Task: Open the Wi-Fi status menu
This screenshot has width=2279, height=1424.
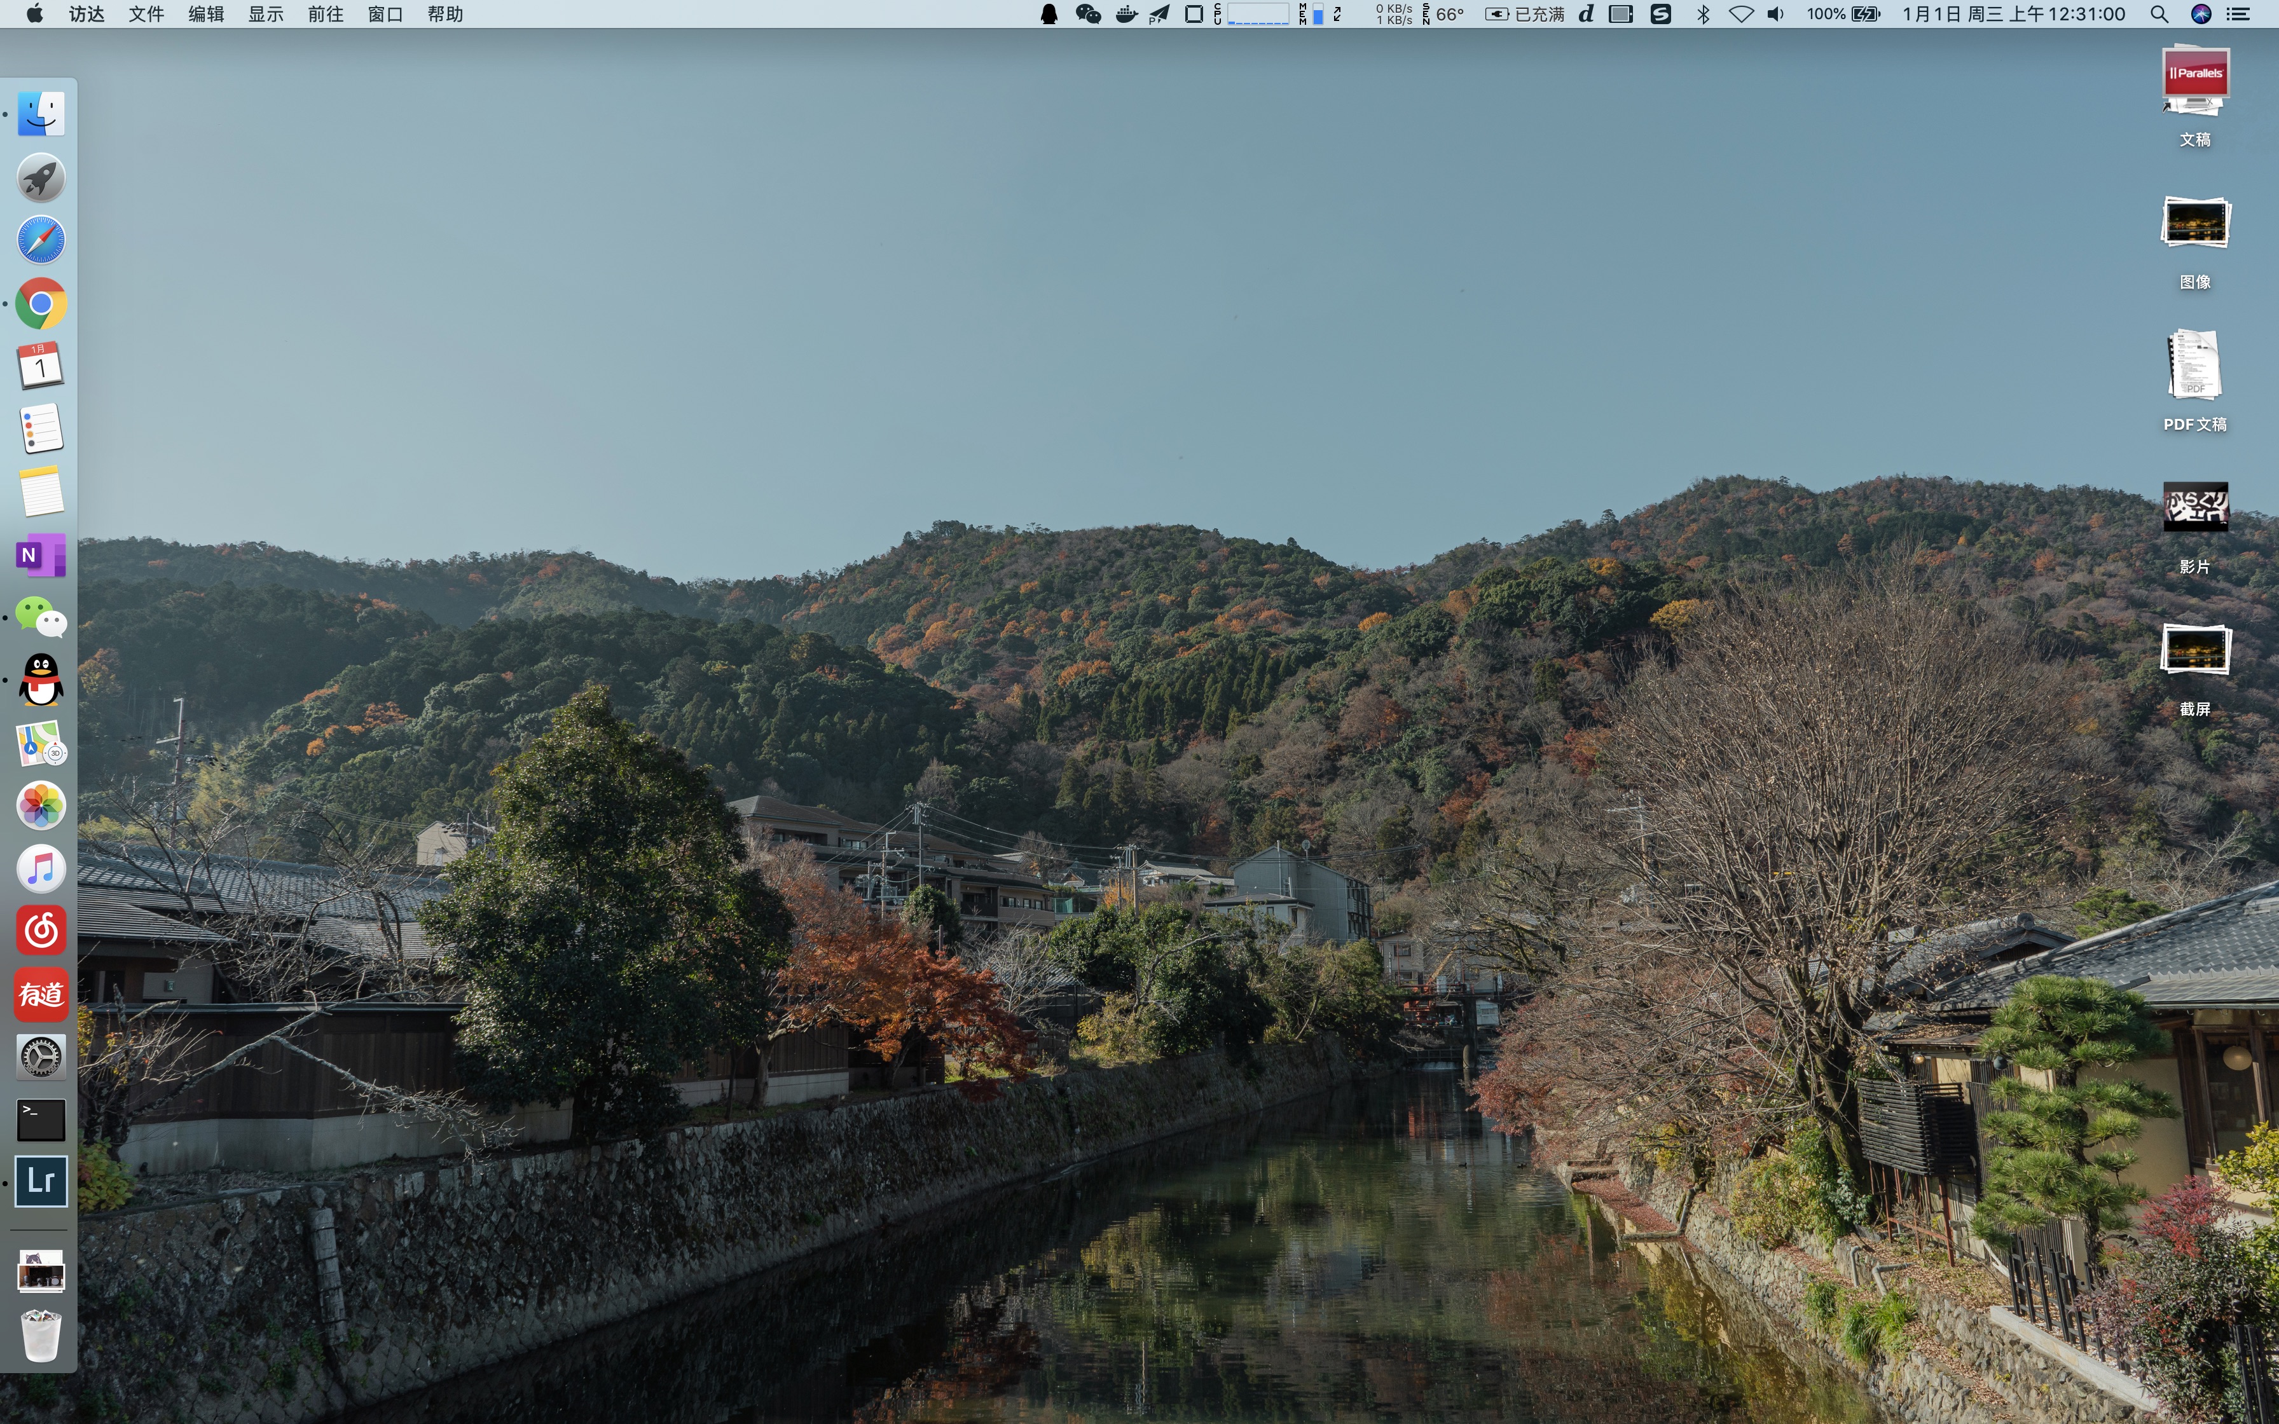Action: coord(1741,14)
